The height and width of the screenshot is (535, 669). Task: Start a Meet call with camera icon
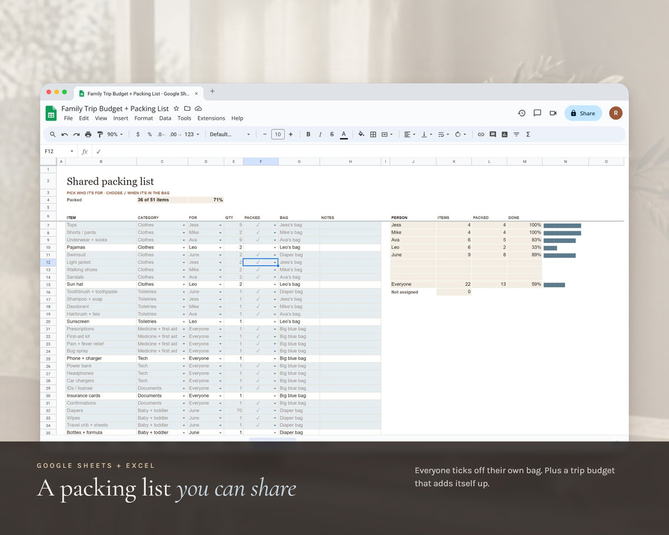click(x=553, y=113)
